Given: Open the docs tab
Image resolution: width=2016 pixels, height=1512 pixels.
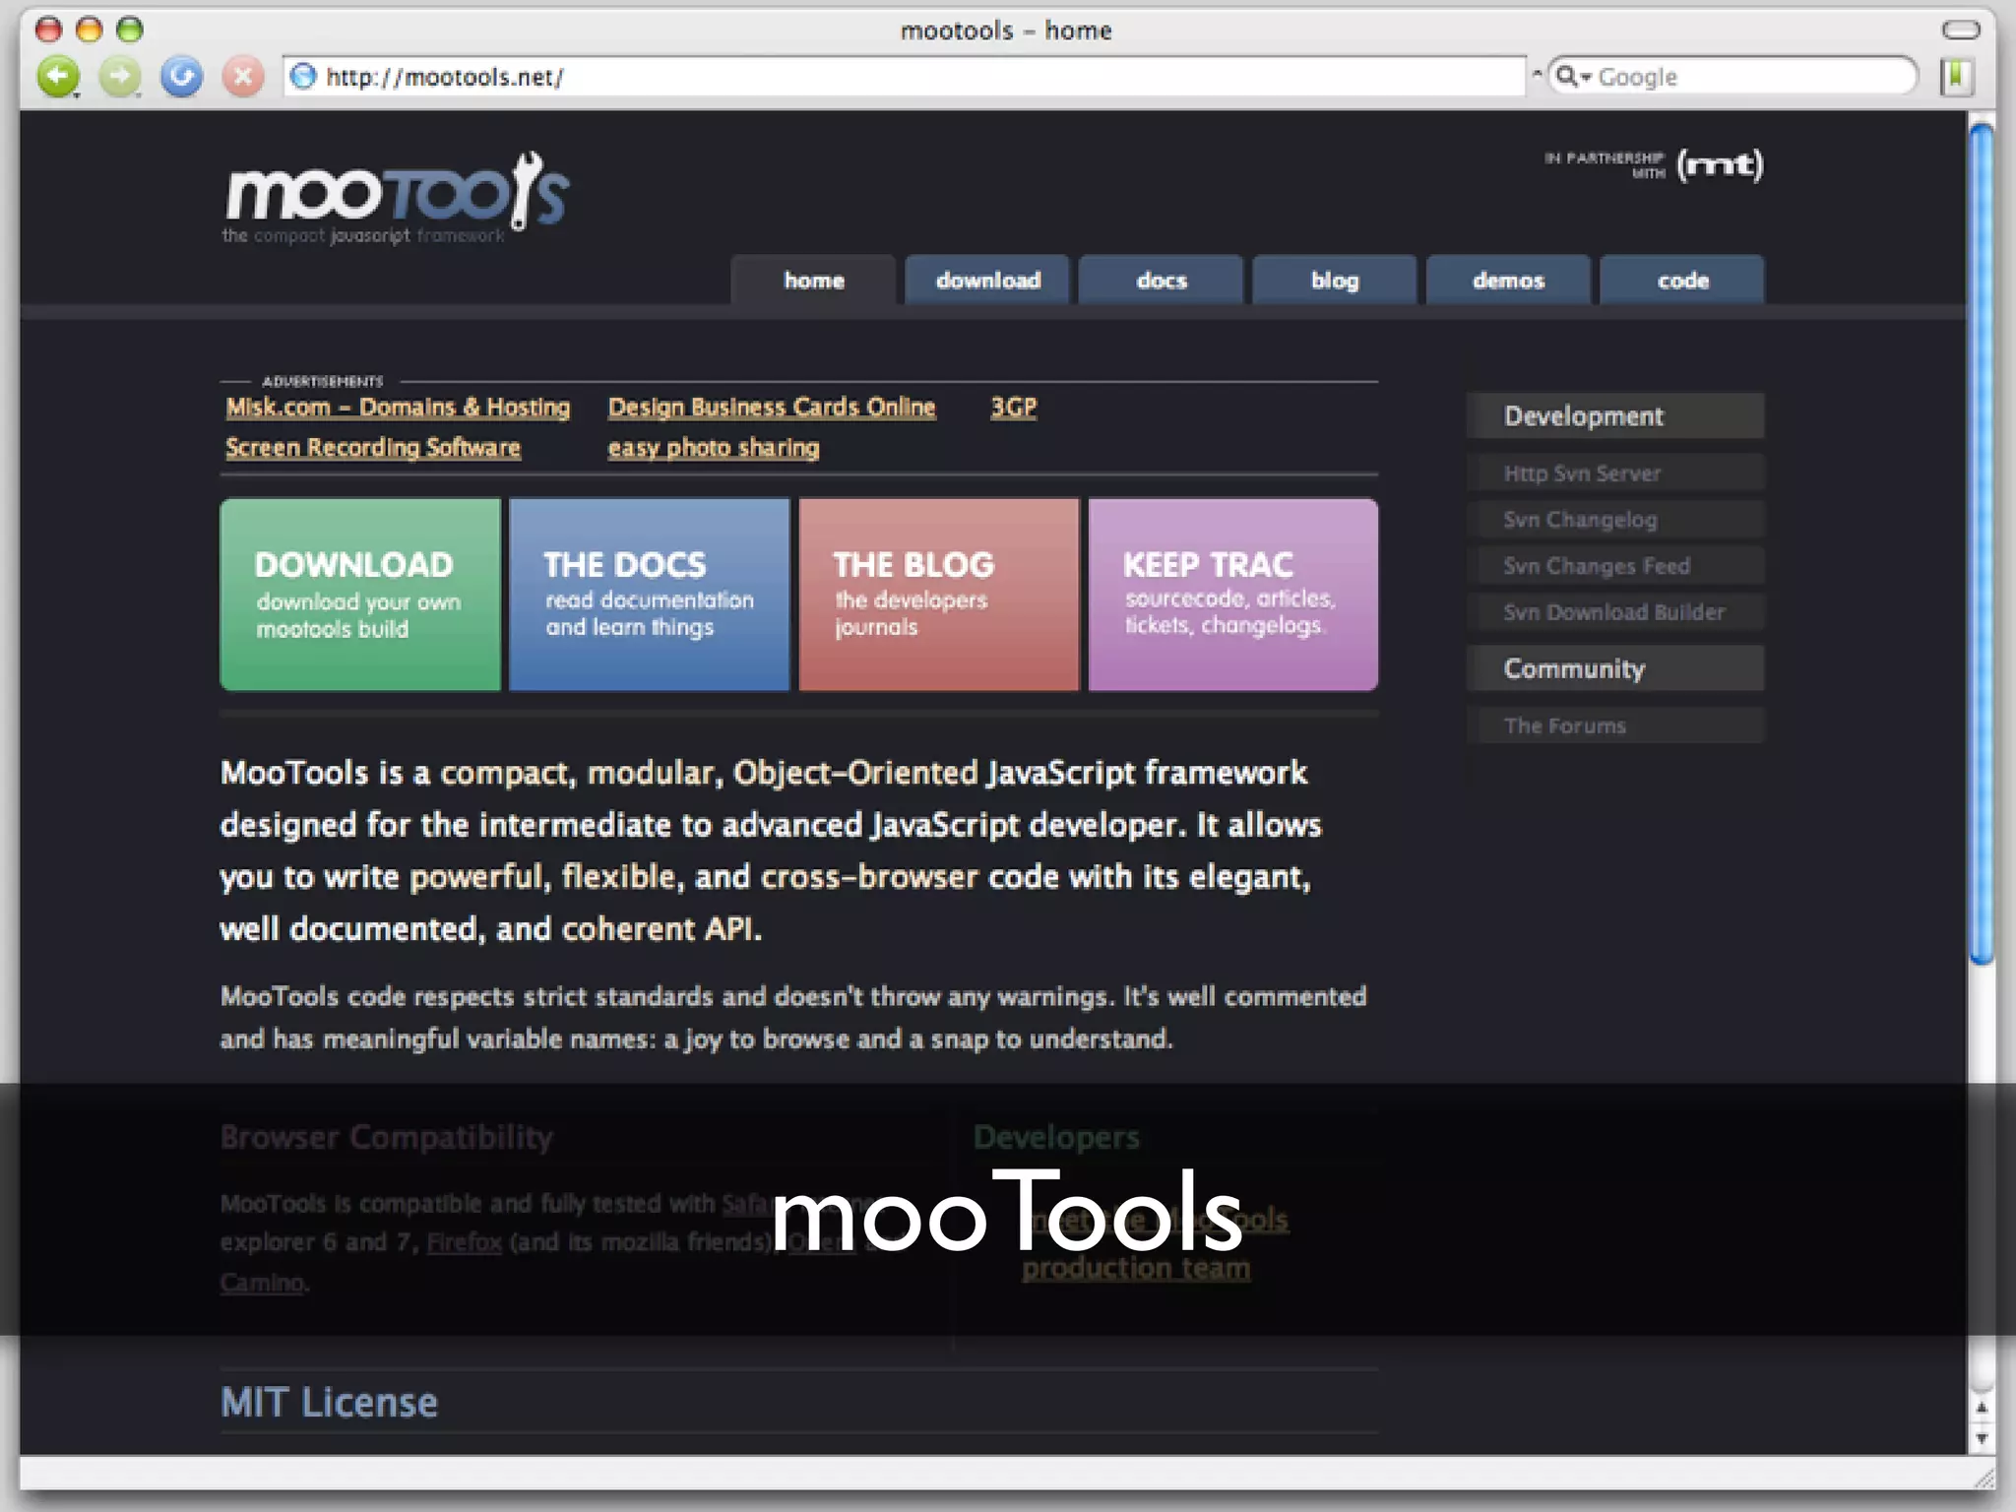Looking at the screenshot, I should coord(1162,281).
